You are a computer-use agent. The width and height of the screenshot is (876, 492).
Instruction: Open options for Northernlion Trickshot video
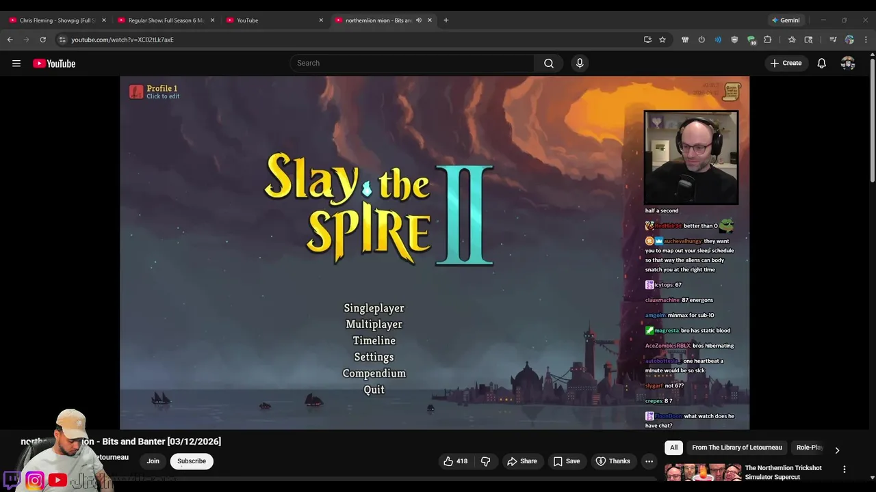pos(845,469)
